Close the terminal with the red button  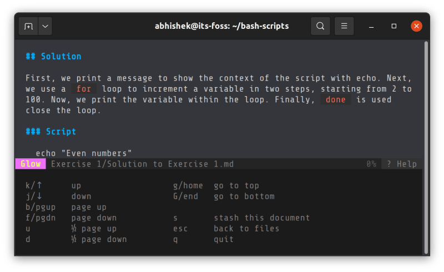pyautogui.click(x=416, y=26)
